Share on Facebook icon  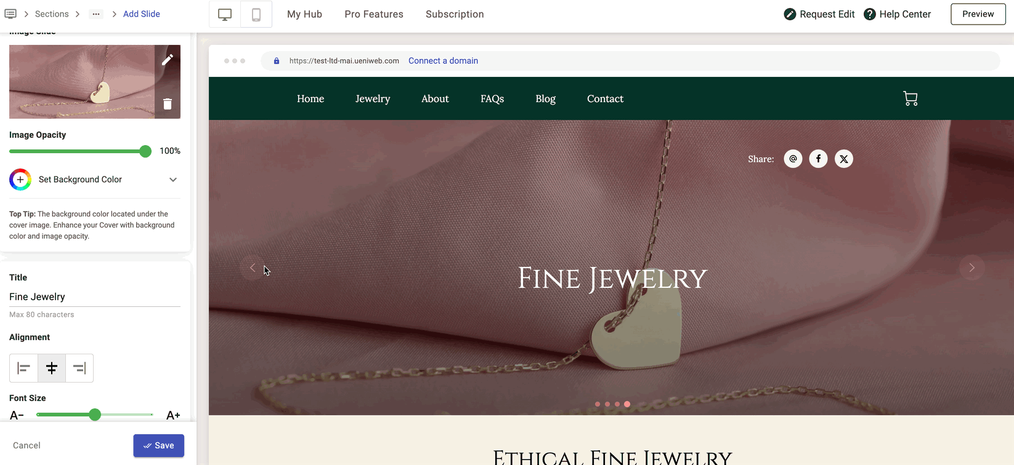coord(818,159)
